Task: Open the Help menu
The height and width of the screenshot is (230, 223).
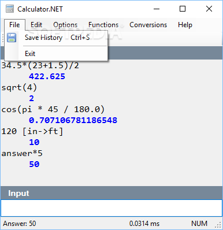Action: (x=185, y=25)
